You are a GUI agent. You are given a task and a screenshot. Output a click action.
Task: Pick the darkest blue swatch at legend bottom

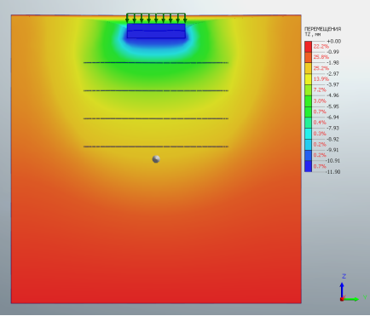point(308,166)
